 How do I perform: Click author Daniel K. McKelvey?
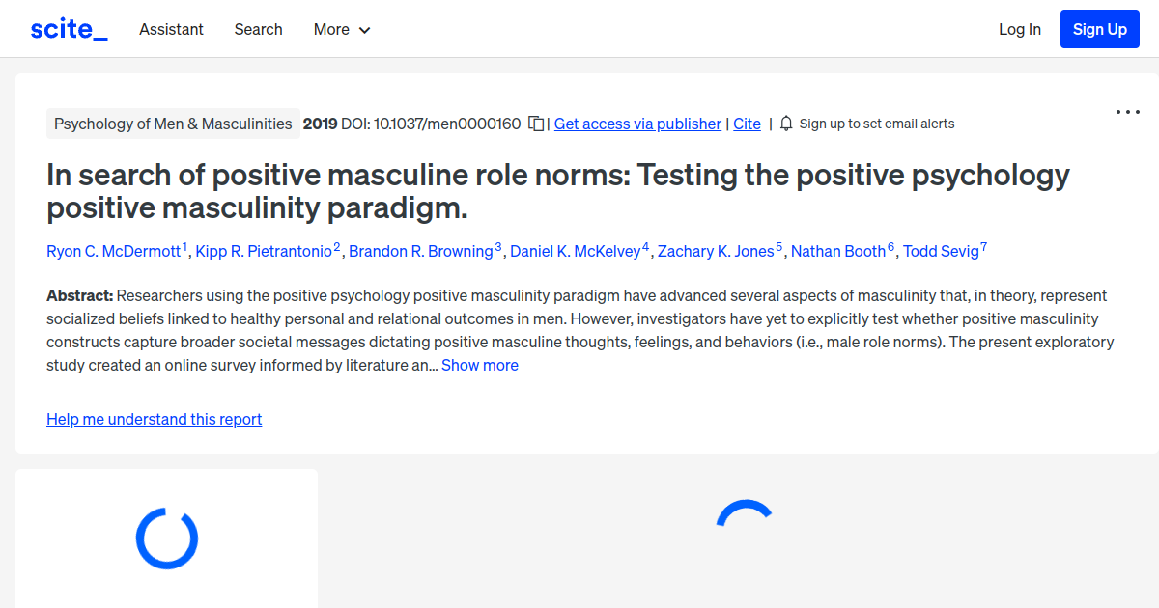576,251
